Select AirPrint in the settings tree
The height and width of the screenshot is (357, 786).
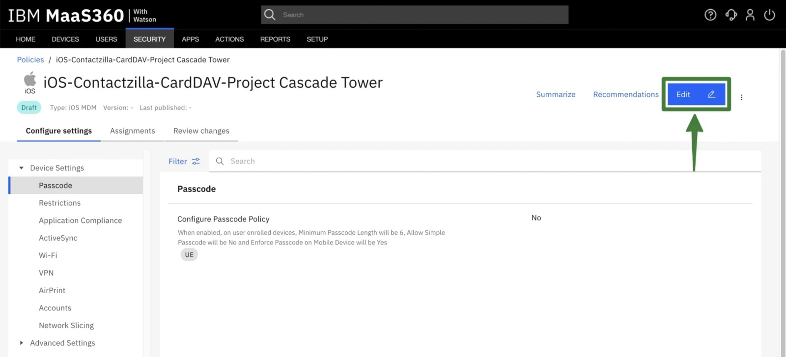[52, 290]
